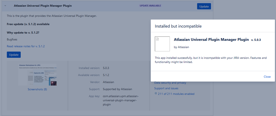This screenshot has width=276, height=116.
Task: Open the Atlassian Marketplace screenshot thumbnail
Action: (38, 75)
